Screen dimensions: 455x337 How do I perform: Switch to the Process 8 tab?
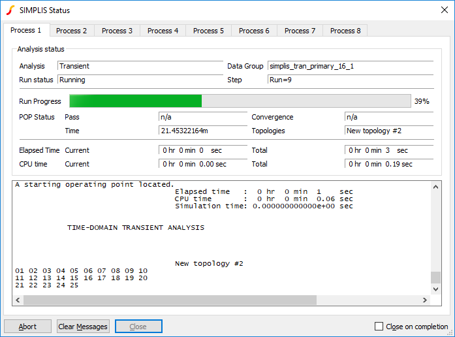[345, 31]
